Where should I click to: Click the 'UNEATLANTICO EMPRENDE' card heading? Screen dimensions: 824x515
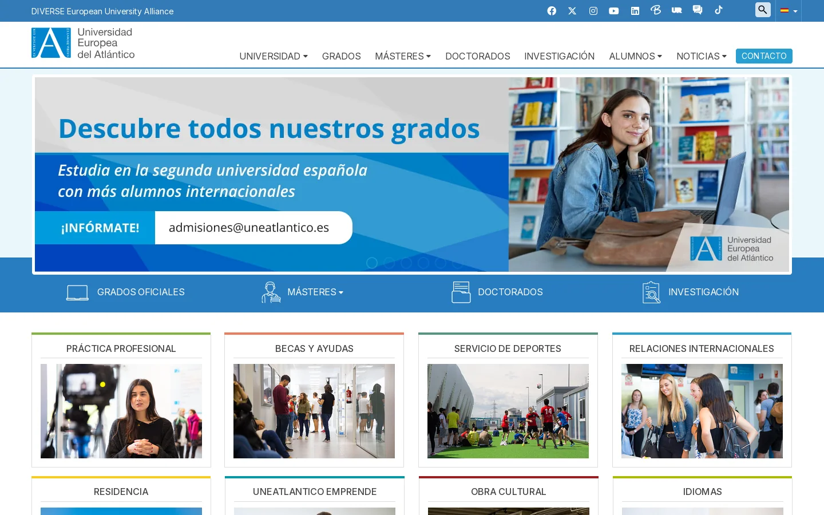tap(315, 492)
